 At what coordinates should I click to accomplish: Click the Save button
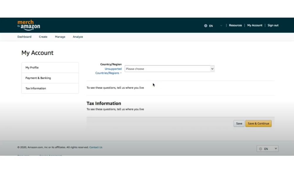click(x=239, y=123)
